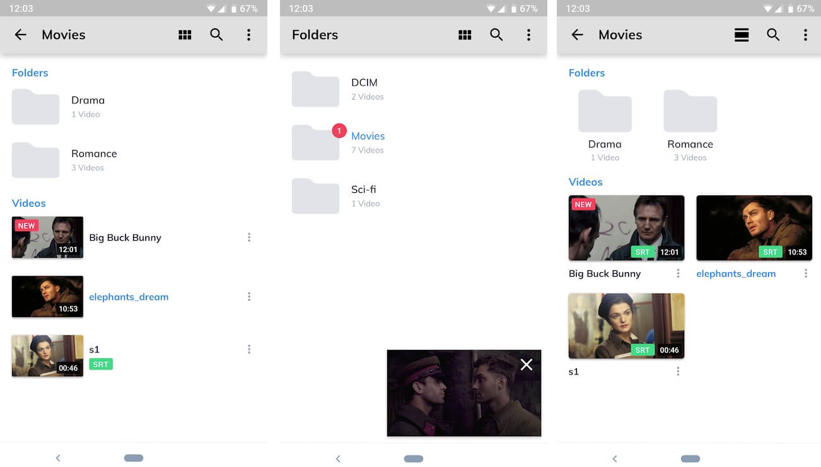Select 'elephants_dream' title in list view
Image resolution: width=821 pixels, height=467 pixels.
click(129, 297)
